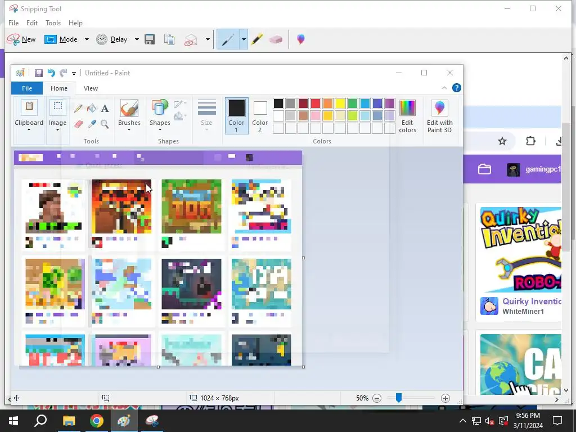The height and width of the screenshot is (432, 576).
Task: Pick the red color swatch in Paint palette
Action: (x=315, y=103)
